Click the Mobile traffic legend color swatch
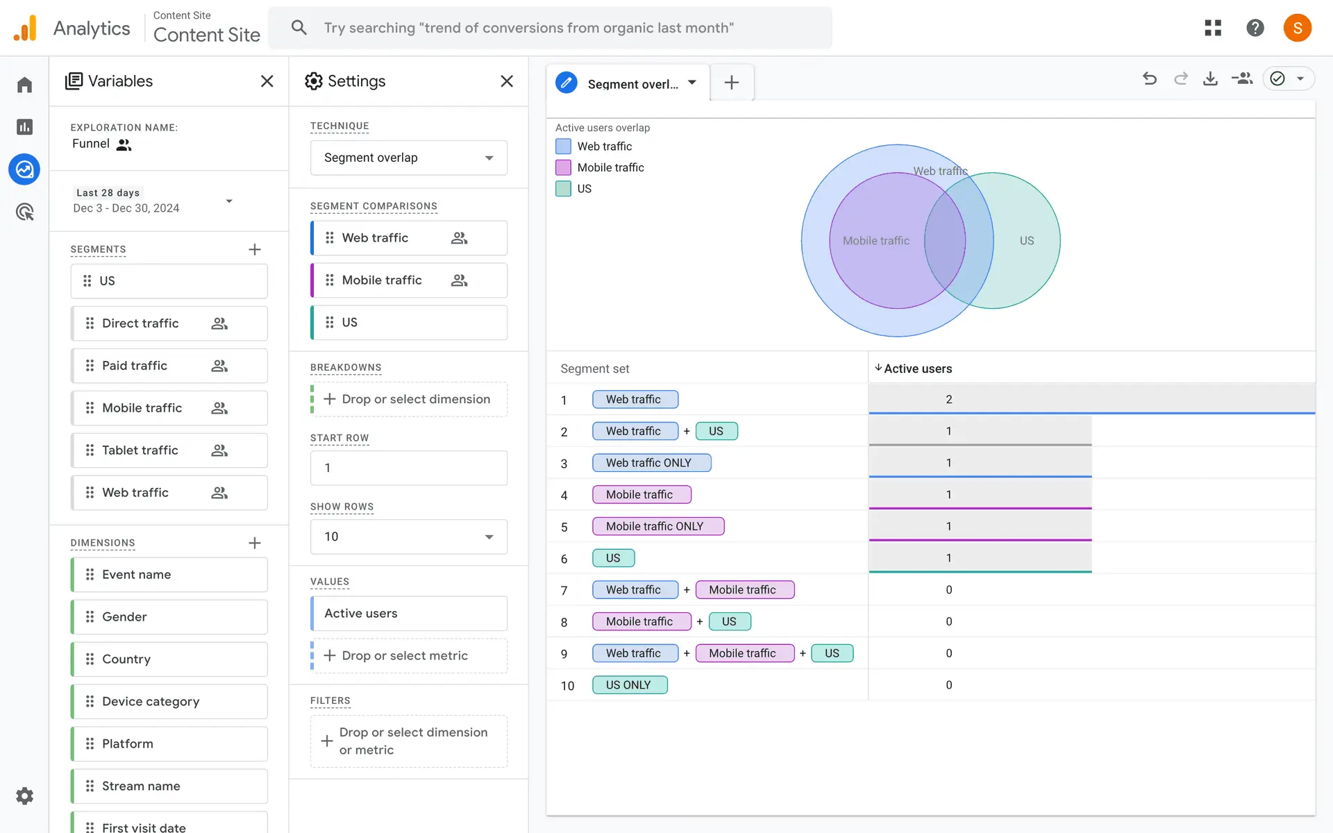Screen dimensions: 1333x833 563,167
